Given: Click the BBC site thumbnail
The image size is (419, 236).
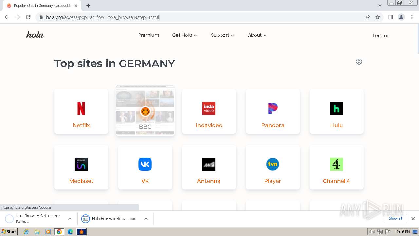Looking at the screenshot, I should pyautogui.click(x=145, y=110).
